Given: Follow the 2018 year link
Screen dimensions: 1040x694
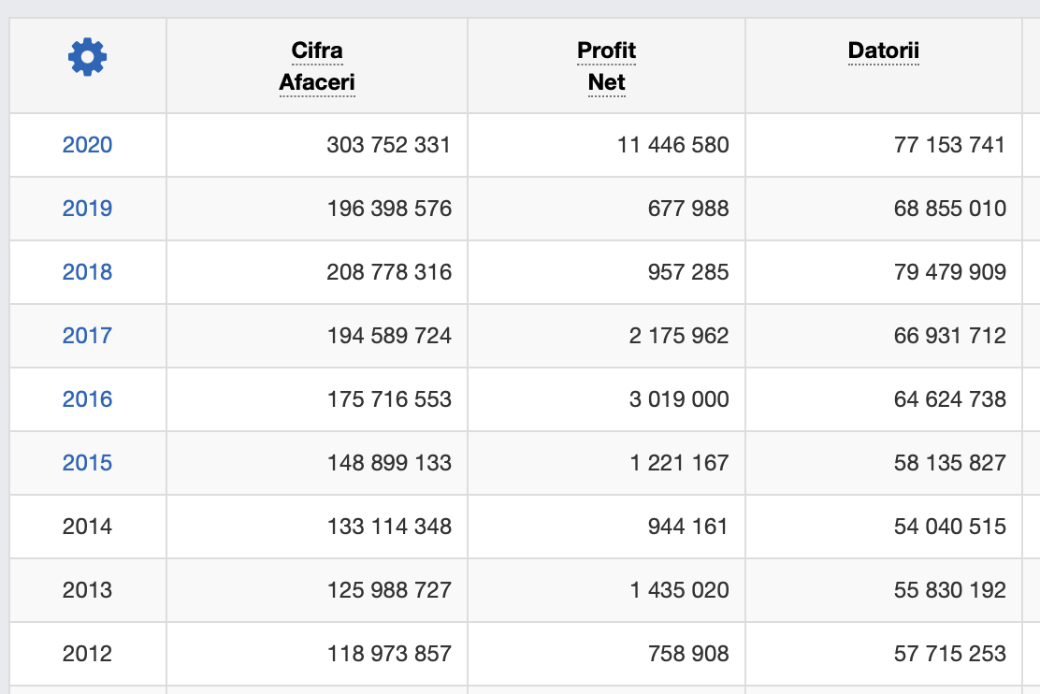Looking at the screenshot, I should point(87,272).
